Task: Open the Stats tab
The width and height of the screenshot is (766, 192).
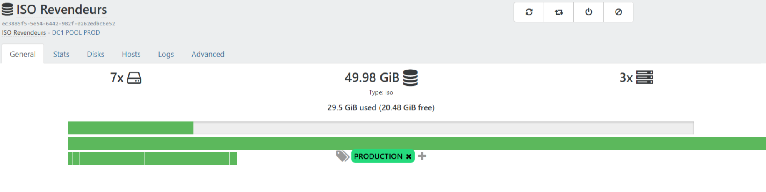Action: pyautogui.click(x=61, y=54)
